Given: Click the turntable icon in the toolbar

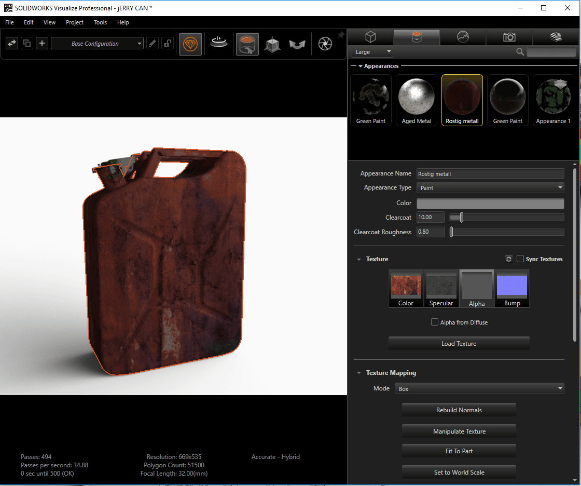Looking at the screenshot, I should click(219, 44).
